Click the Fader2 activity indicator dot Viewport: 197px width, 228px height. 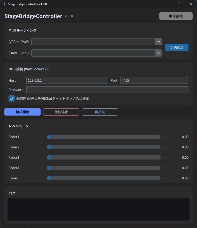point(165,147)
